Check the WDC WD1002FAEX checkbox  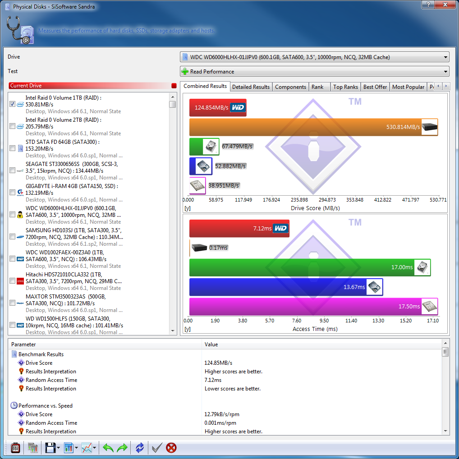pos(12,259)
